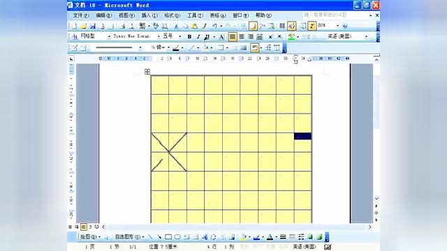
Task: Open the 文件 menu
Action: click(x=81, y=15)
